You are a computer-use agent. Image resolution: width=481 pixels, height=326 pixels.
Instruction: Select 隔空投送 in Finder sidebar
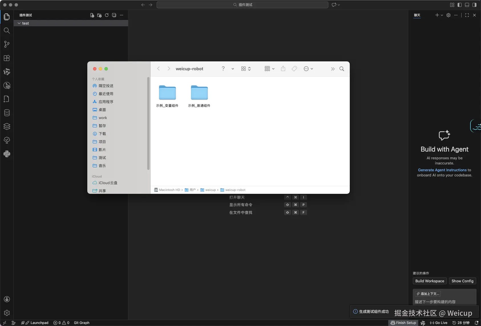point(103,86)
